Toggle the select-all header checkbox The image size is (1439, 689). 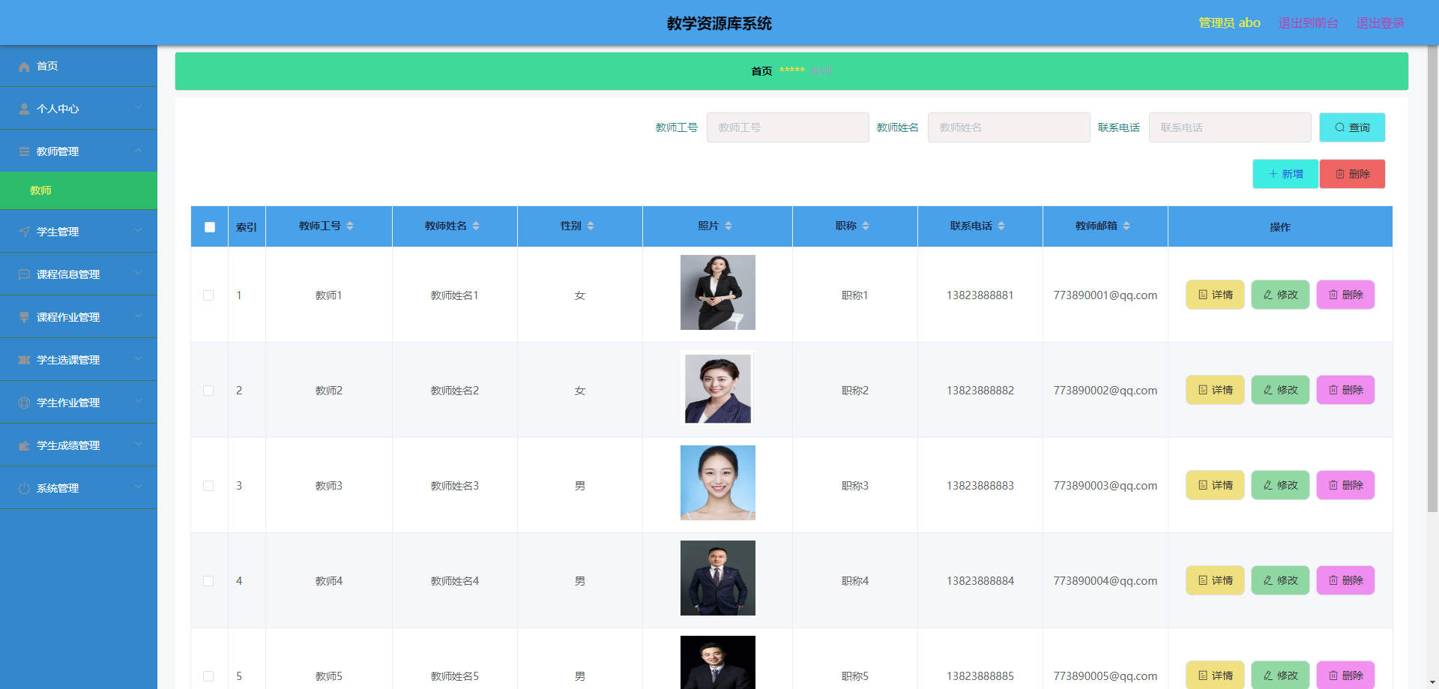coord(210,227)
